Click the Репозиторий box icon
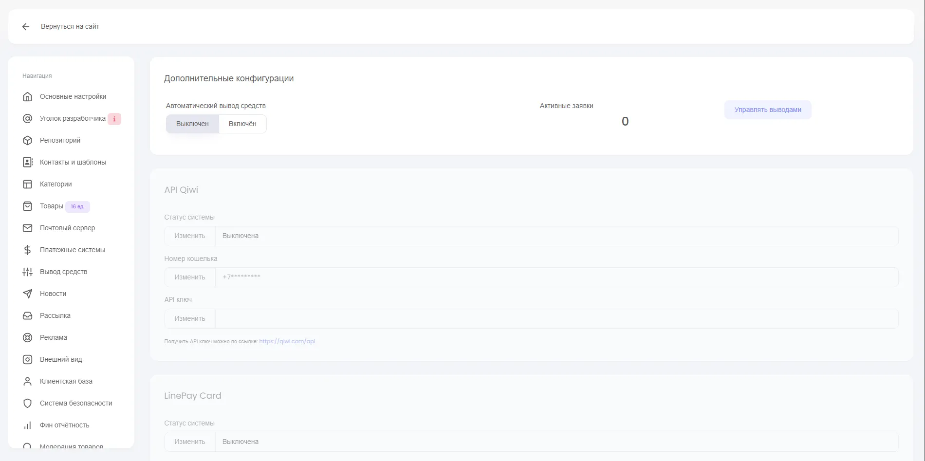The height and width of the screenshot is (461, 925). pos(28,140)
